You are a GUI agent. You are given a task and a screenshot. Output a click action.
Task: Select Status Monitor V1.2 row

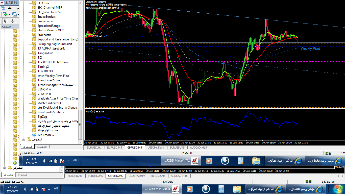pos(51,30)
